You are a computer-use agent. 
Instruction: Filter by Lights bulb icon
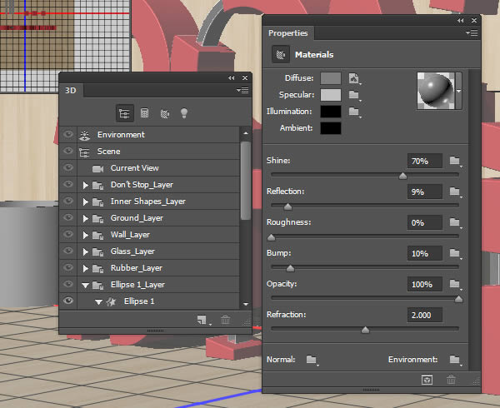(x=184, y=113)
